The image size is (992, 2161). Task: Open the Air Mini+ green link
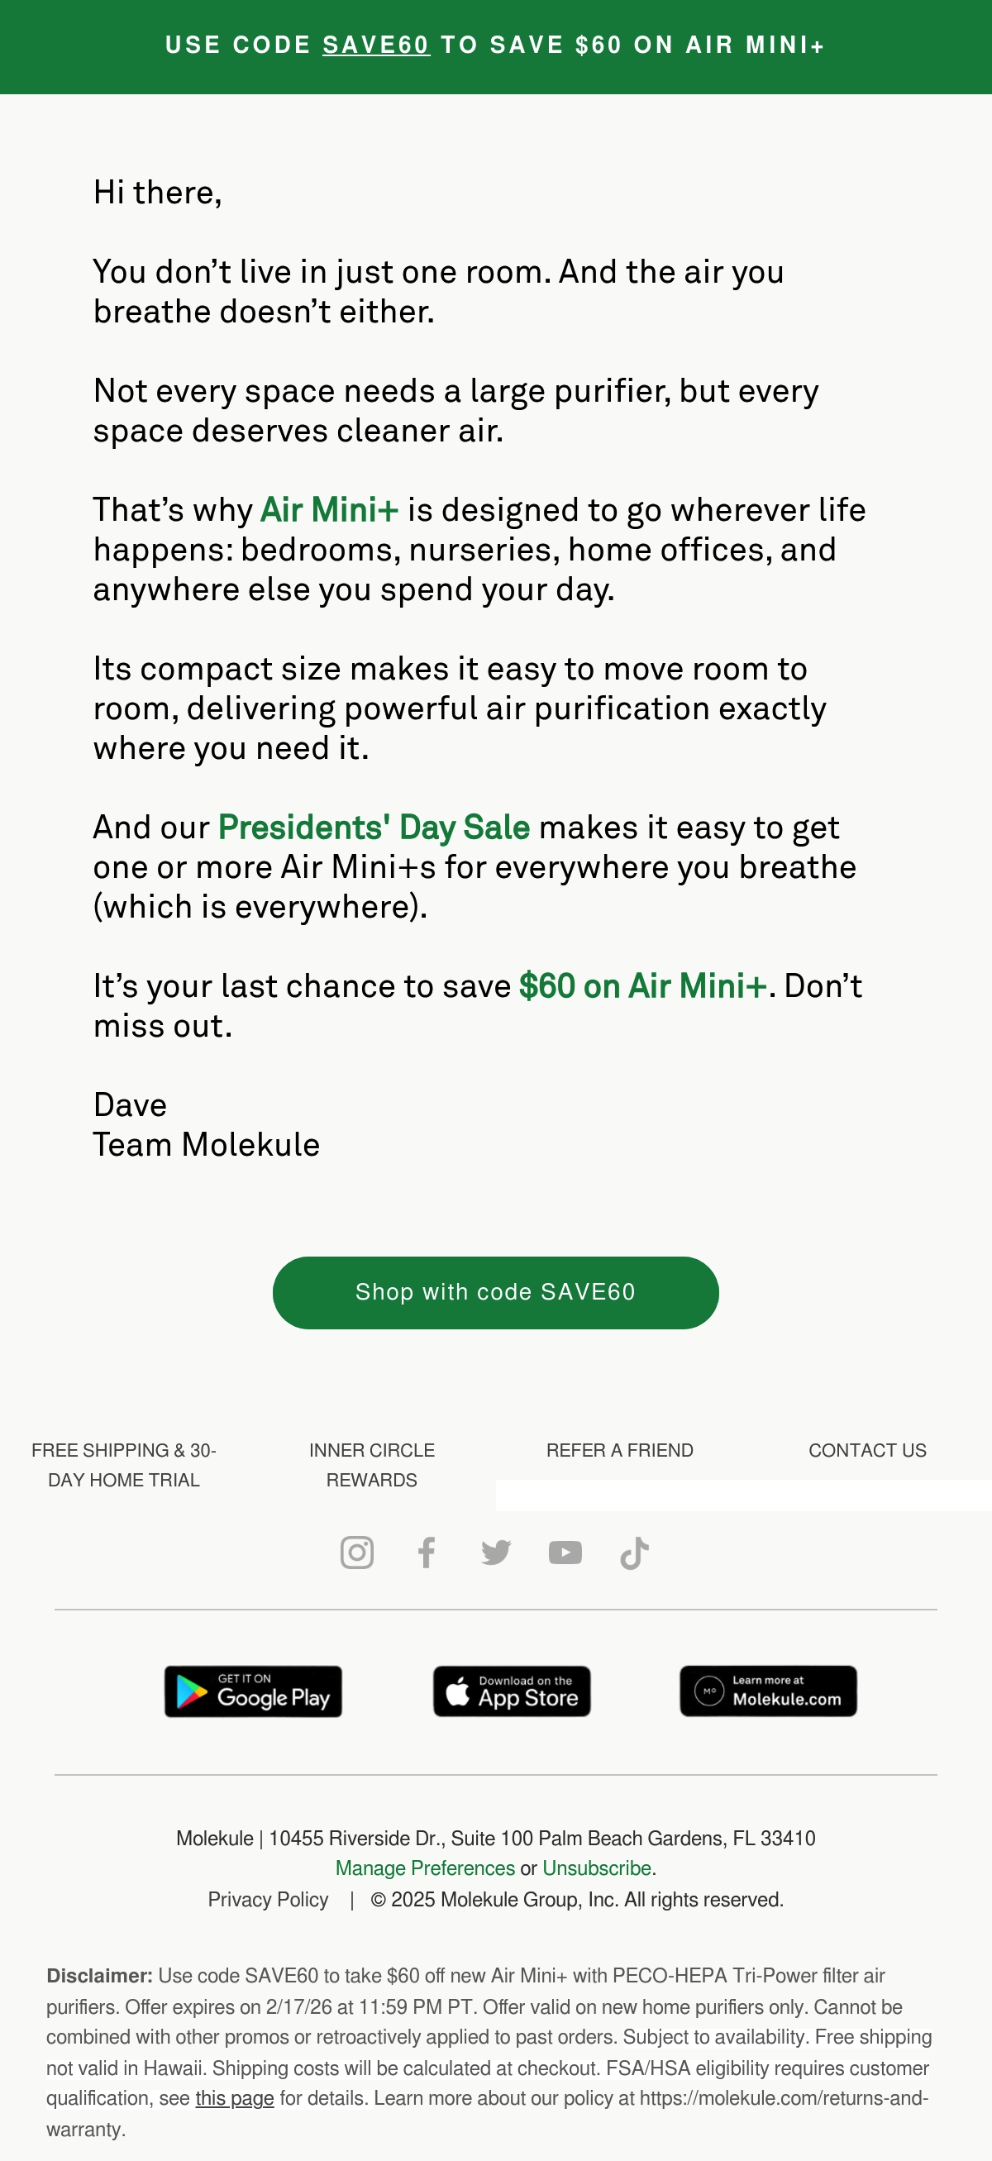point(330,510)
